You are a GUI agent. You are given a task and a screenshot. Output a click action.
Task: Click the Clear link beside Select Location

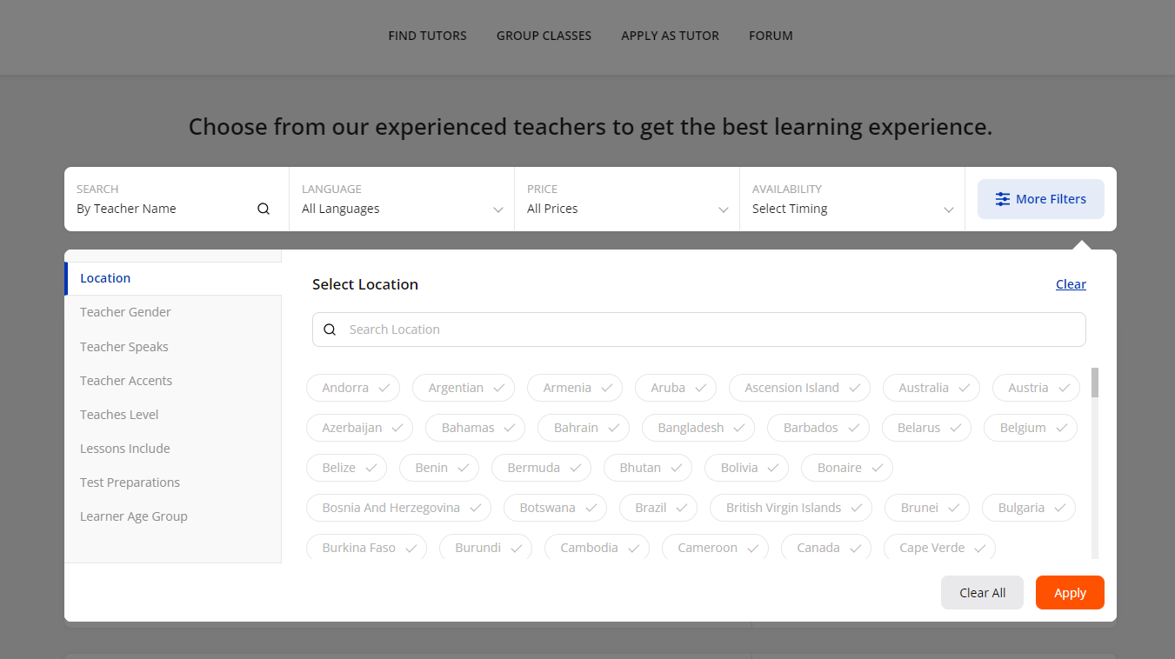[1071, 284]
